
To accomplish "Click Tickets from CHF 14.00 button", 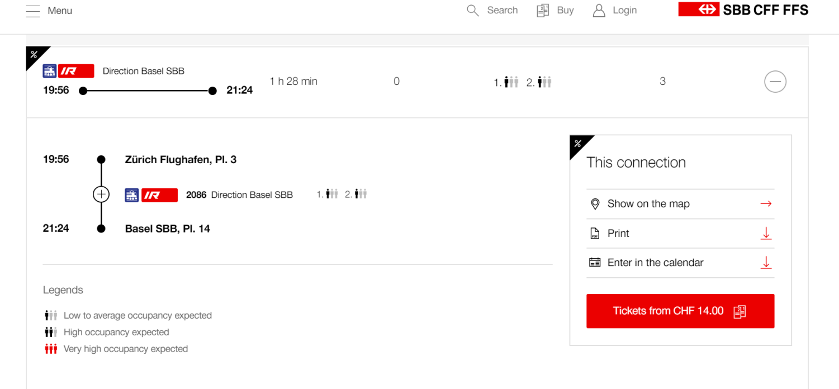I will (x=680, y=311).
